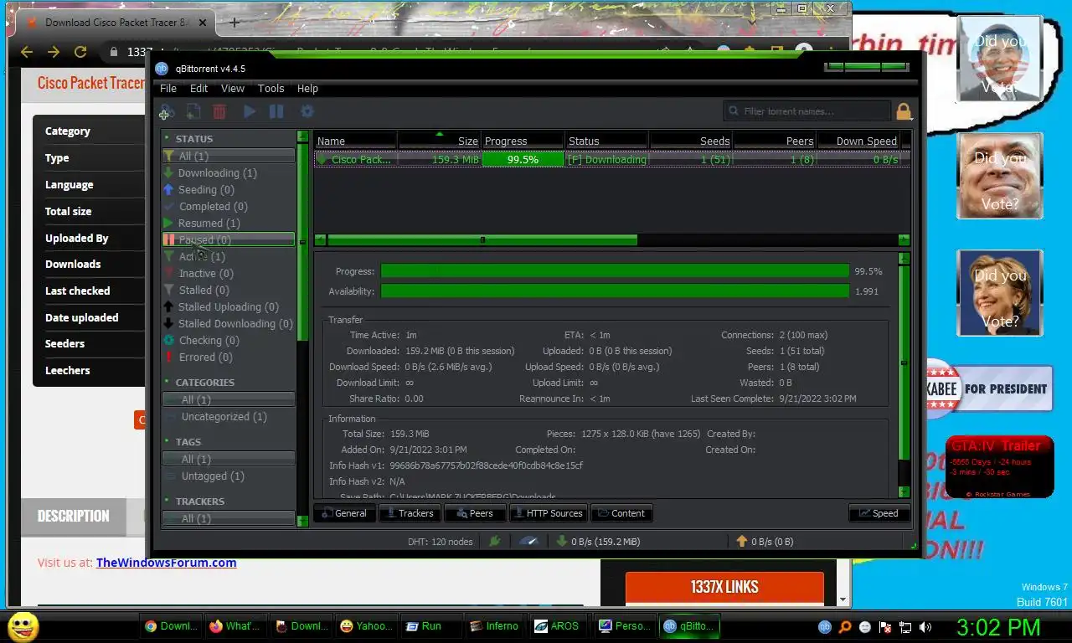
Task: Open the File menu
Action: click(168, 89)
